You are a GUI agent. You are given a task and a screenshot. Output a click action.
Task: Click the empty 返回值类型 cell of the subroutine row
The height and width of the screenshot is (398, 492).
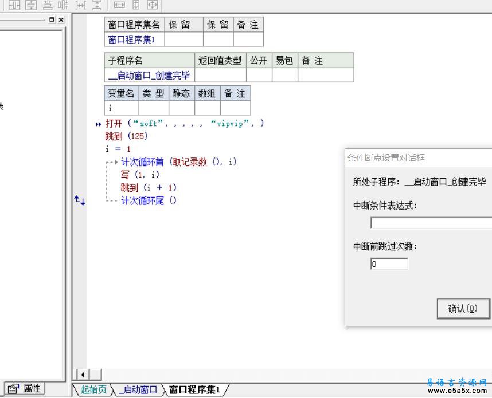[220, 75]
